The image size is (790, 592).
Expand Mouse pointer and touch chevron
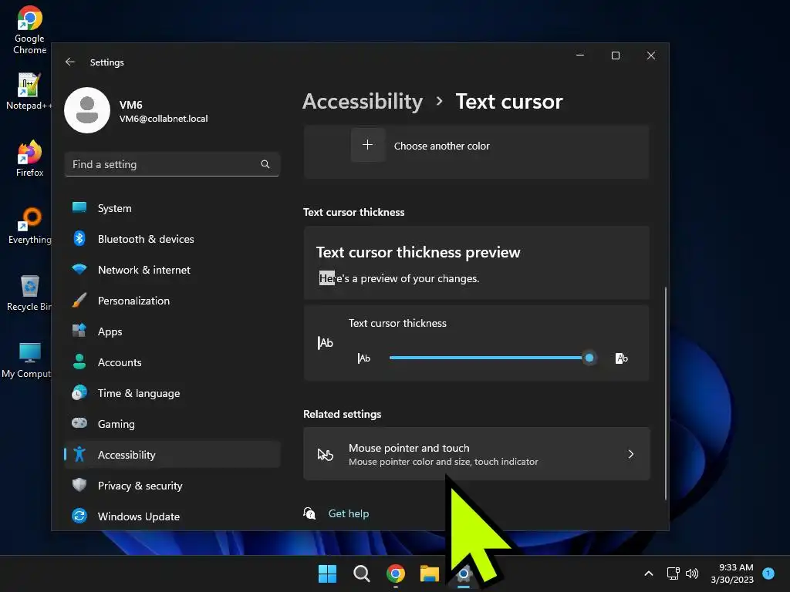coord(631,454)
